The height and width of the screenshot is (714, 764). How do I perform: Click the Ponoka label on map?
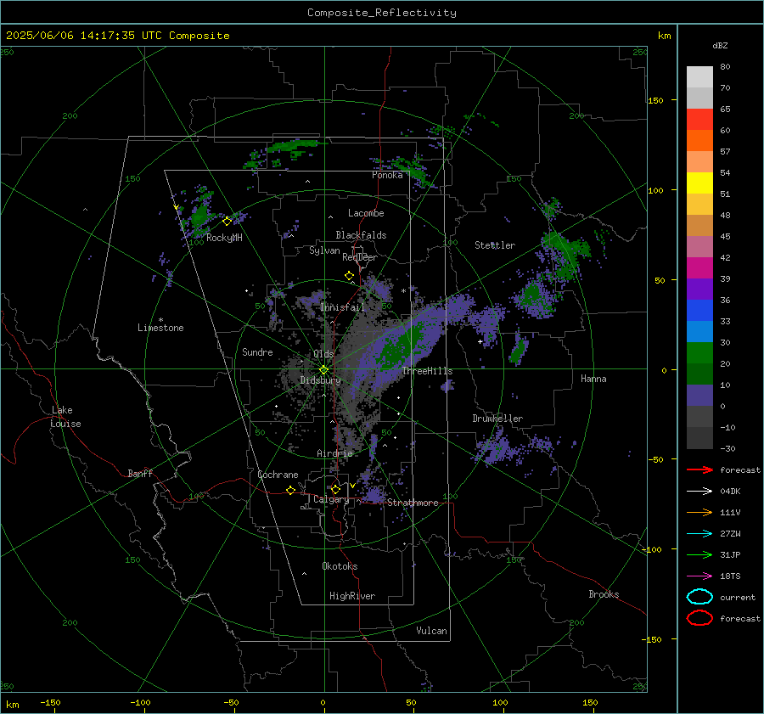click(387, 175)
